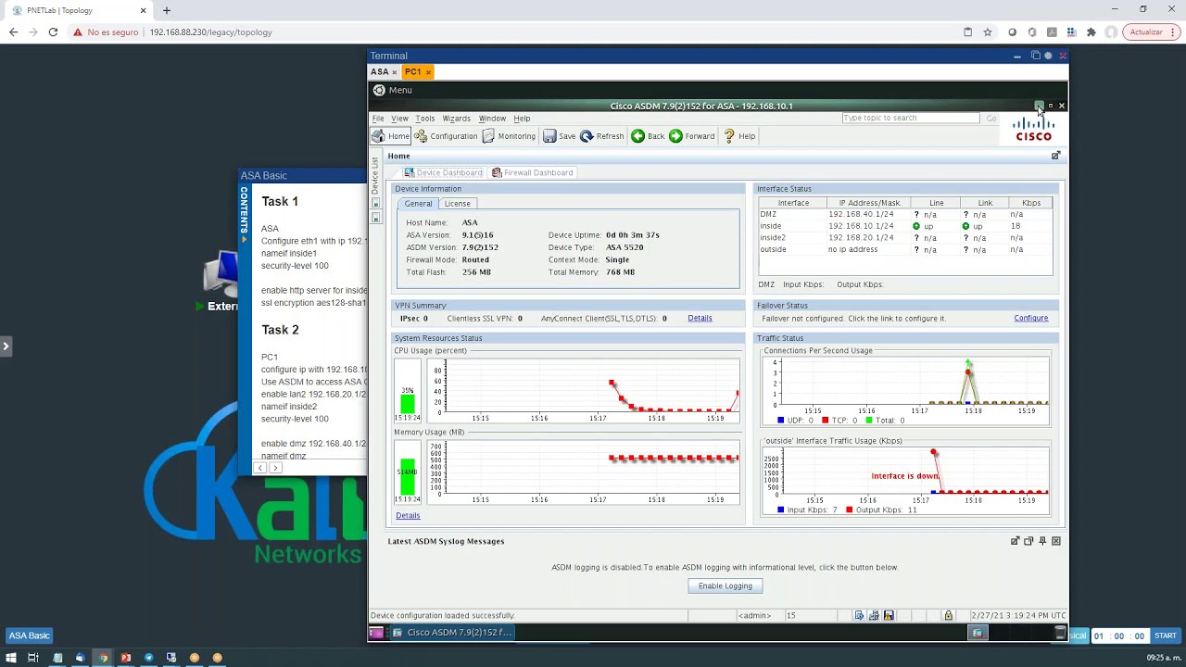The height and width of the screenshot is (667, 1186).
Task: Close the Syslog Messages panel
Action: click(1056, 541)
